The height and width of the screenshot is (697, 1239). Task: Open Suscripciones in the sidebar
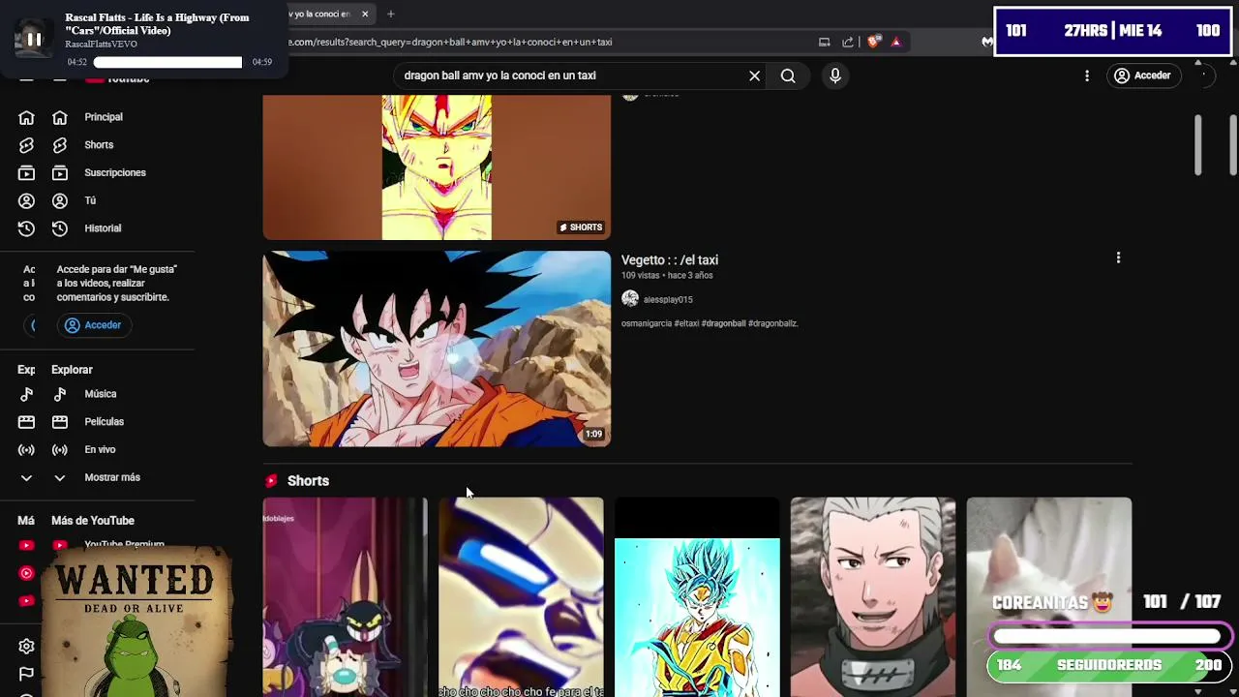114,173
